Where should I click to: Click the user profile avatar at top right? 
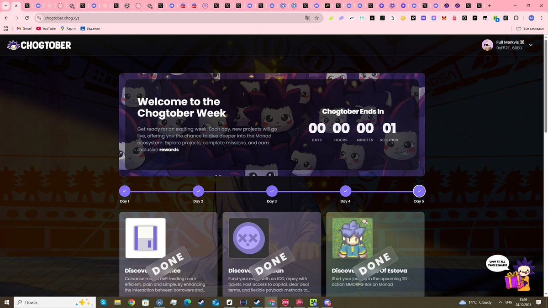click(x=487, y=45)
